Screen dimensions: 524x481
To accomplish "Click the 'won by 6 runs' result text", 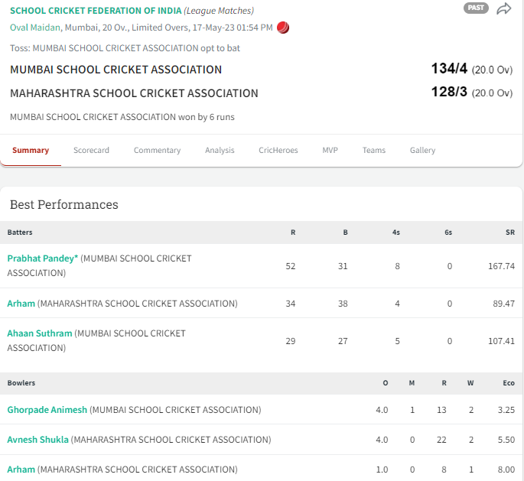I will point(122,117).
